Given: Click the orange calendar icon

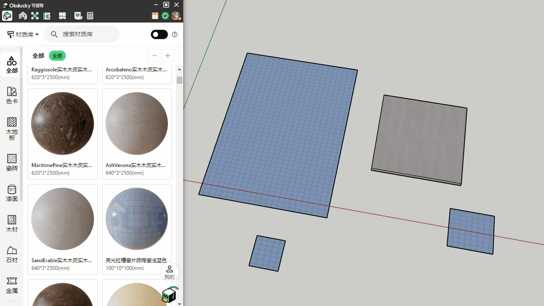Looking at the screenshot, I should coord(155,16).
